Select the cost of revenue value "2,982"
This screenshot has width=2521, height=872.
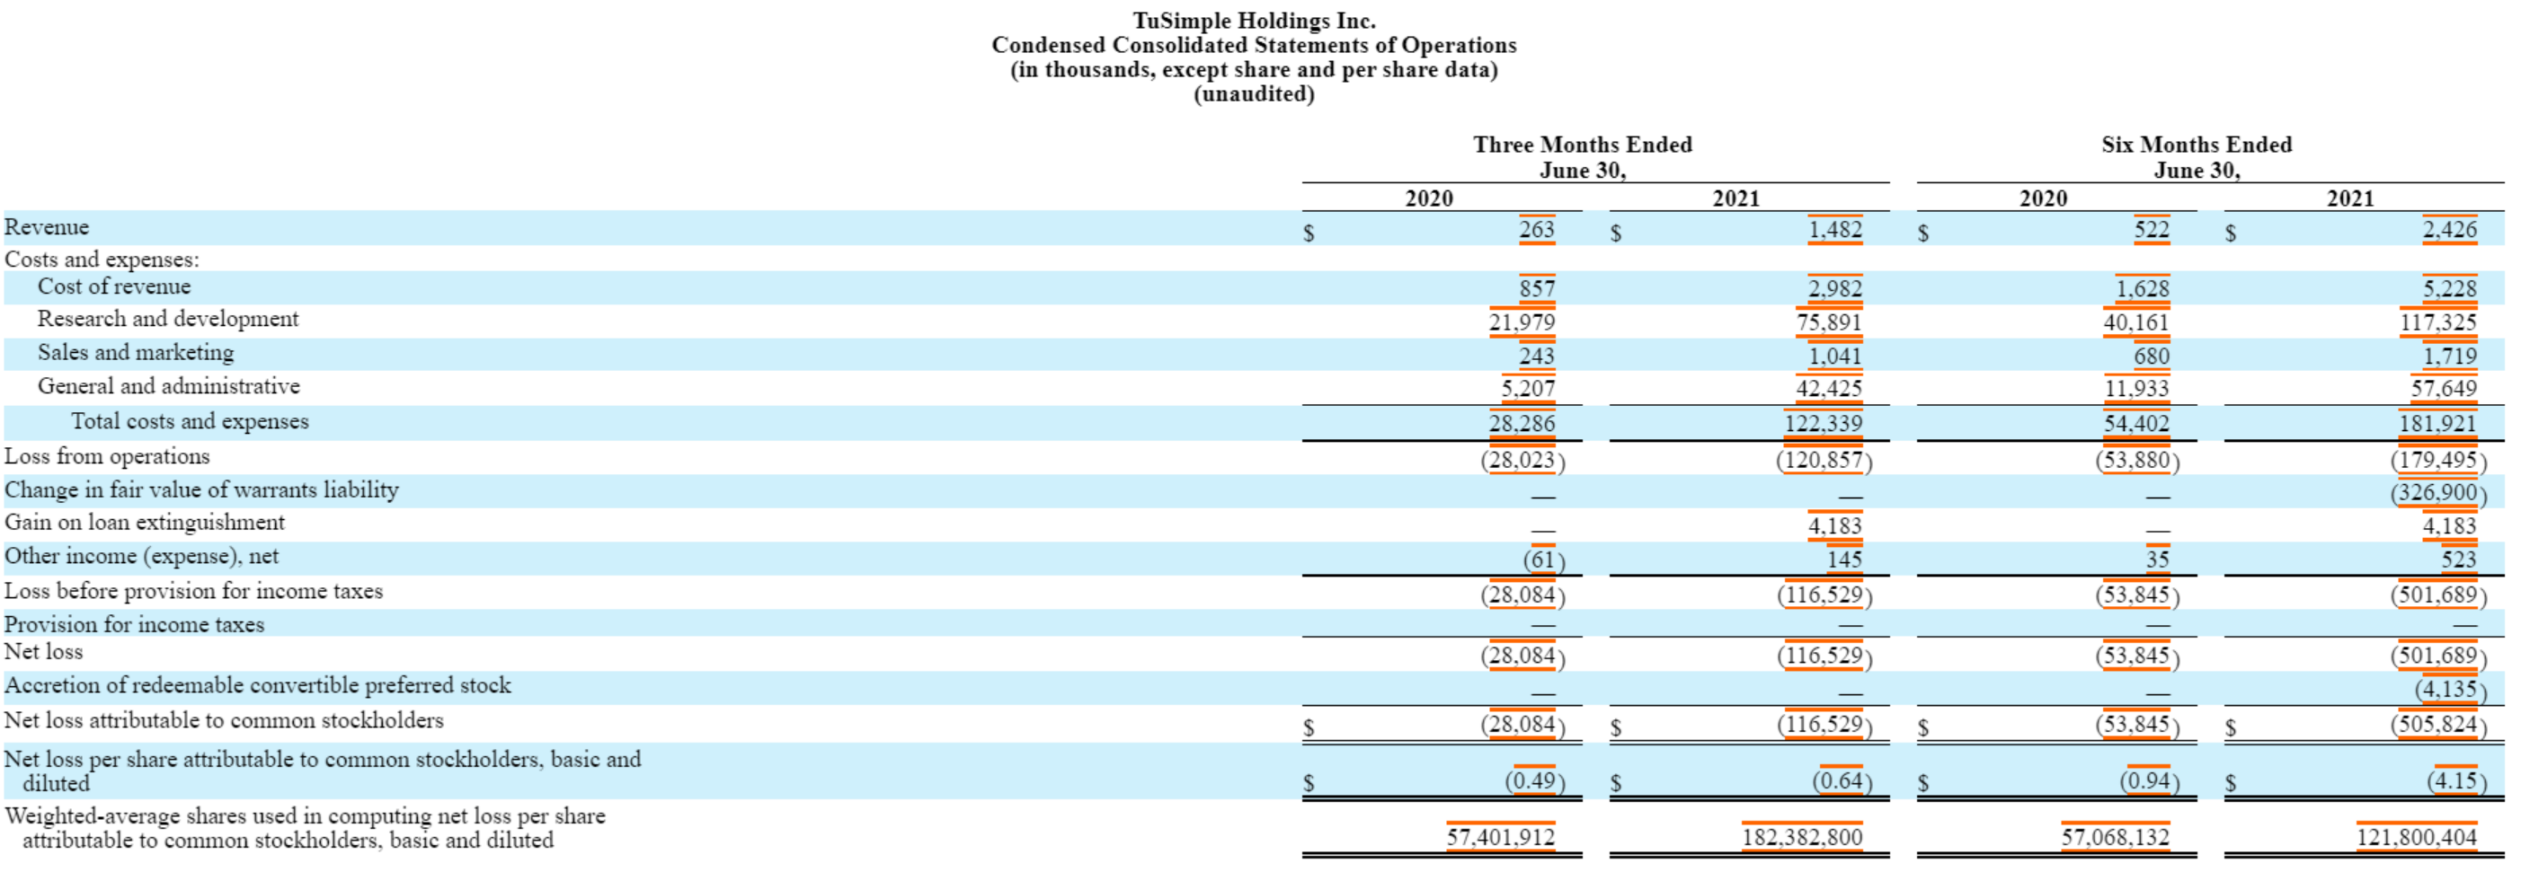pyautogui.click(x=1835, y=289)
